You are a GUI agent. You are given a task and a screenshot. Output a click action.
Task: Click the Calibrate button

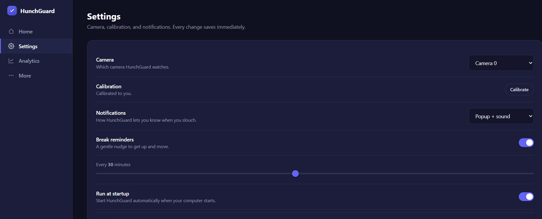coord(519,89)
